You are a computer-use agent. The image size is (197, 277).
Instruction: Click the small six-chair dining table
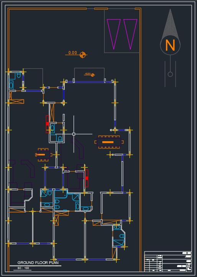coord(44,155)
